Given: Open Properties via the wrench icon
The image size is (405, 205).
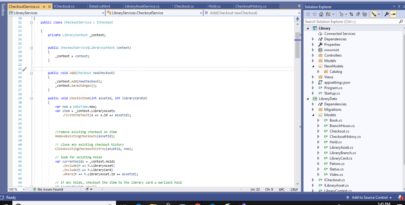Looking at the screenshot, I should click(386, 14).
